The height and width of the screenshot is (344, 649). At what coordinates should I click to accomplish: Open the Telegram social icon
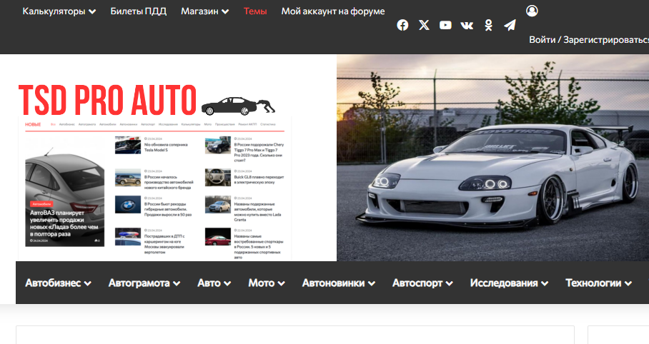click(510, 25)
